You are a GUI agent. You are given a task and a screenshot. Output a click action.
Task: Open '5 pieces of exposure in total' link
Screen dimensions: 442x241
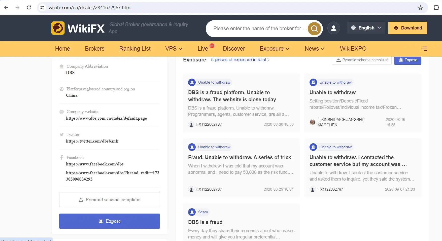(240, 60)
